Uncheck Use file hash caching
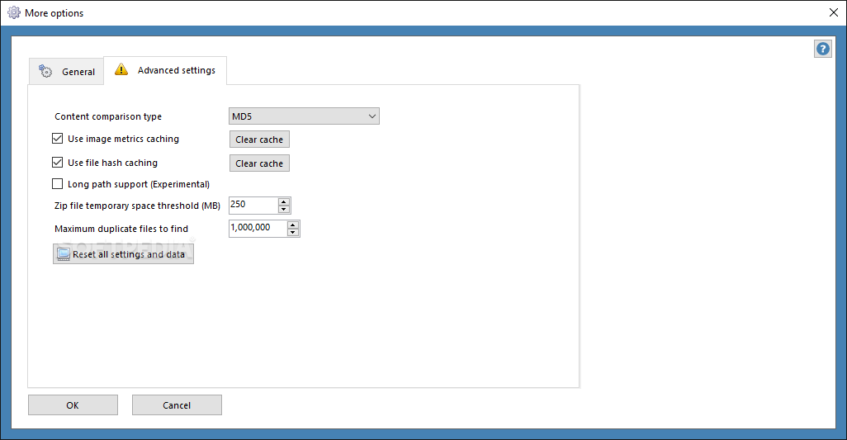 (57, 162)
